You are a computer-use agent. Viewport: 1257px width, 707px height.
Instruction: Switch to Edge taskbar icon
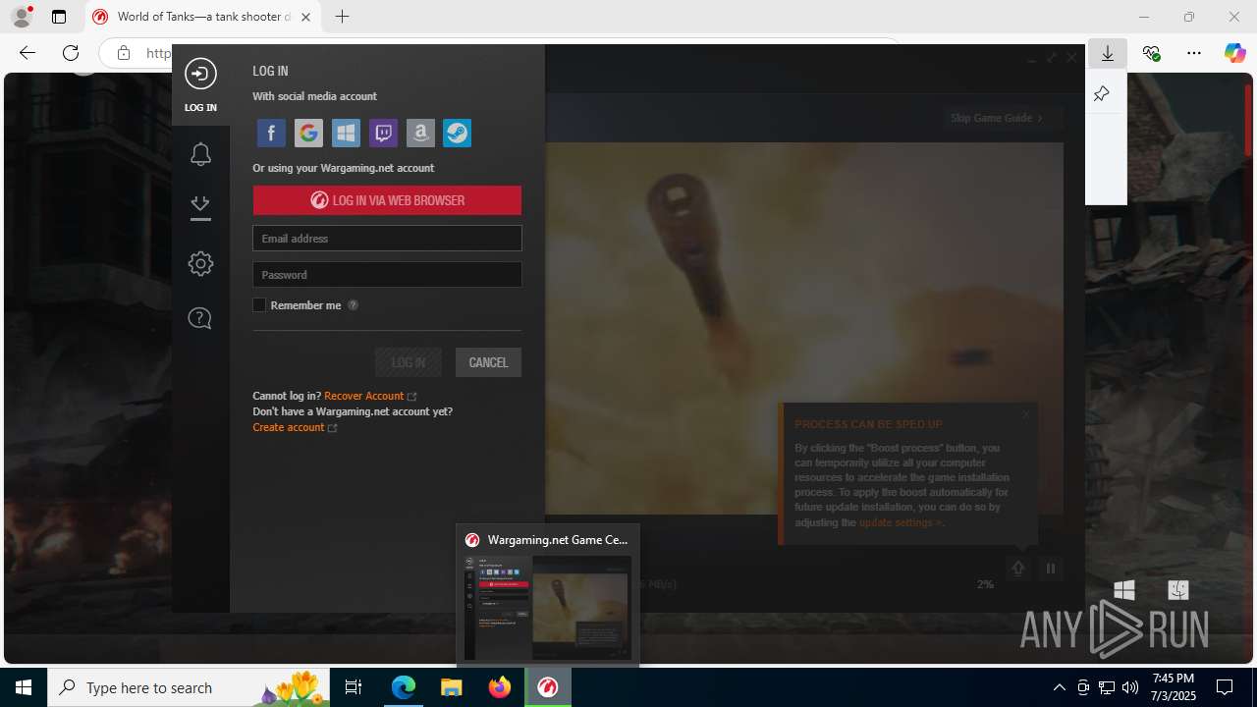(404, 687)
